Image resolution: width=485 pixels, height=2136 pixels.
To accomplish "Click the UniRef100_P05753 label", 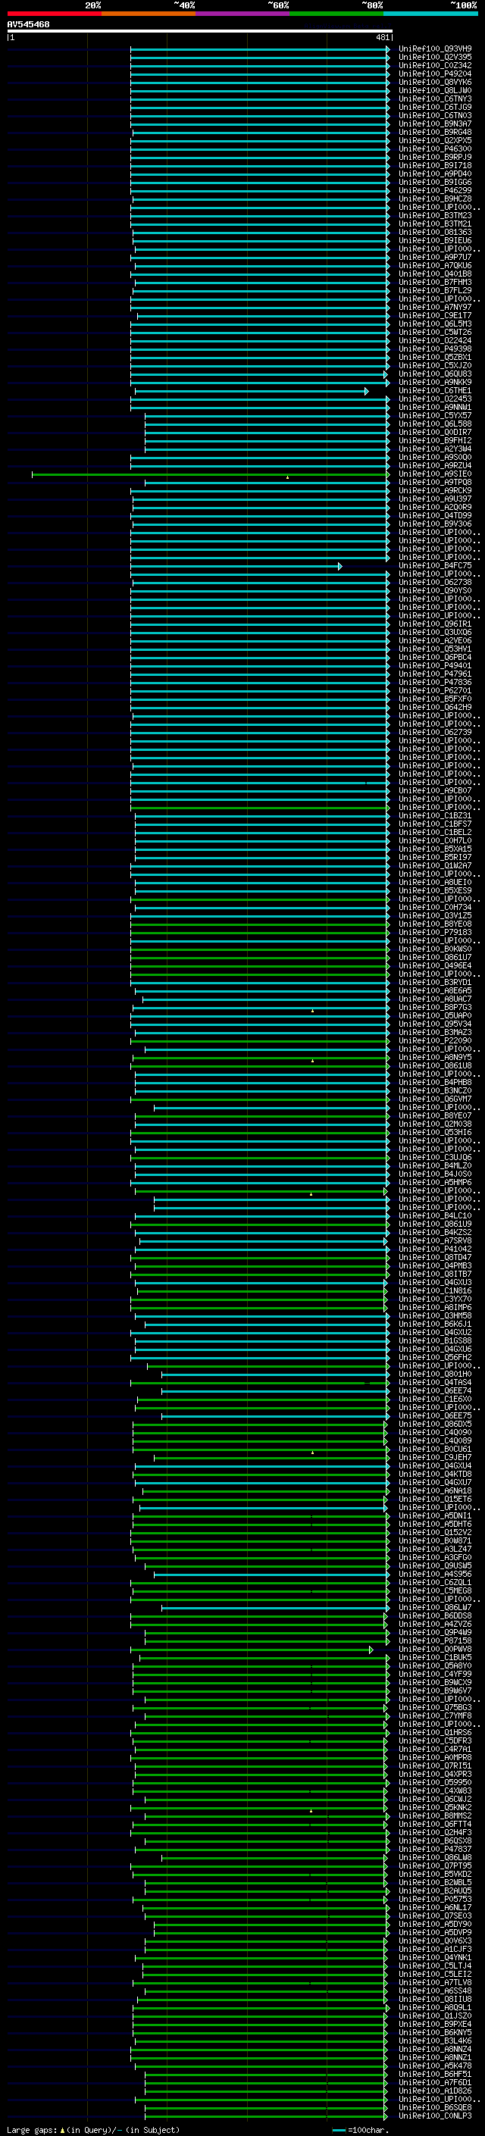I will point(435,1899).
